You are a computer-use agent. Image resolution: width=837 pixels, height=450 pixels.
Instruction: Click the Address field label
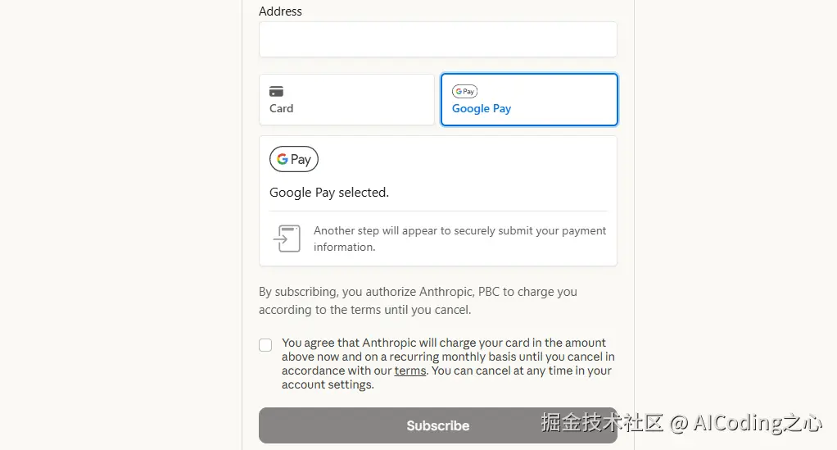click(x=280, y=11)
